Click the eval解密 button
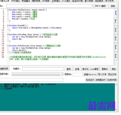Image resolution: width=121 pixels, height=115 pixels. pyautogui.click(x=95, y=69)
